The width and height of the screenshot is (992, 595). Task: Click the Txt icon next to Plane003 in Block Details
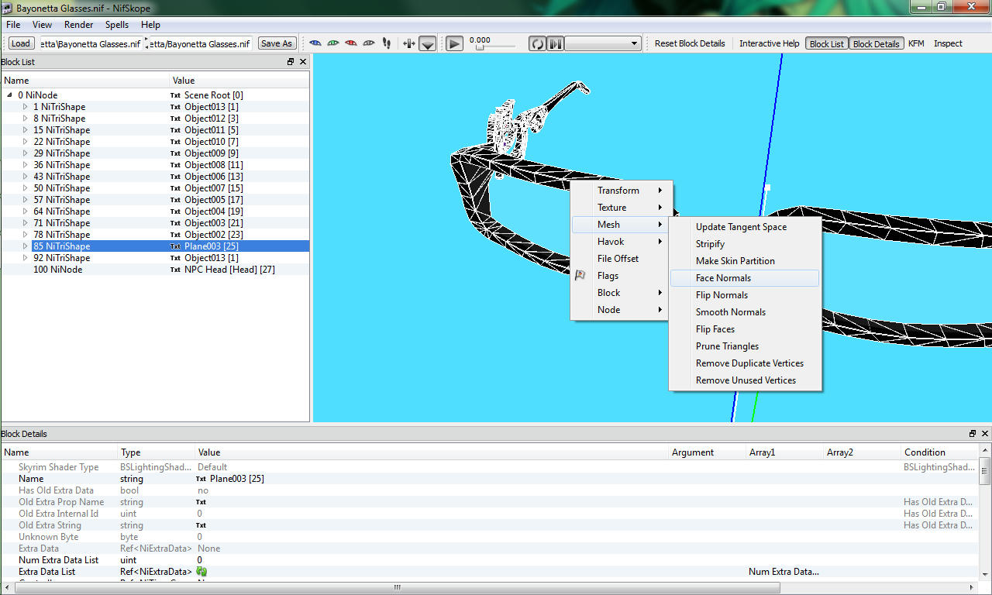201,479
